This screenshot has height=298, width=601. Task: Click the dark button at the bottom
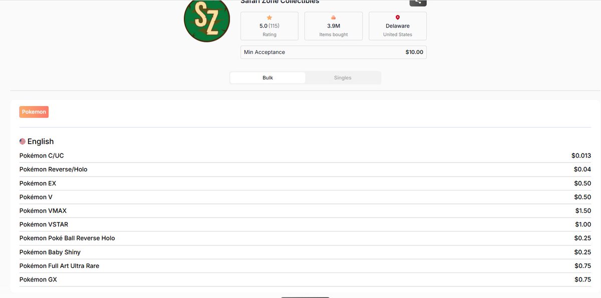click(x=305, y=296)
